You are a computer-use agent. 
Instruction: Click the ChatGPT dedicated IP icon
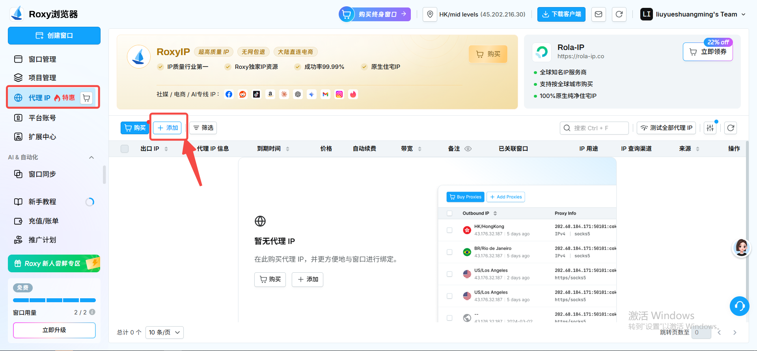click(x=298, y=94)
